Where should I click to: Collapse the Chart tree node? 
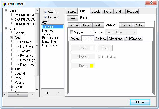(x=6, y=28)
